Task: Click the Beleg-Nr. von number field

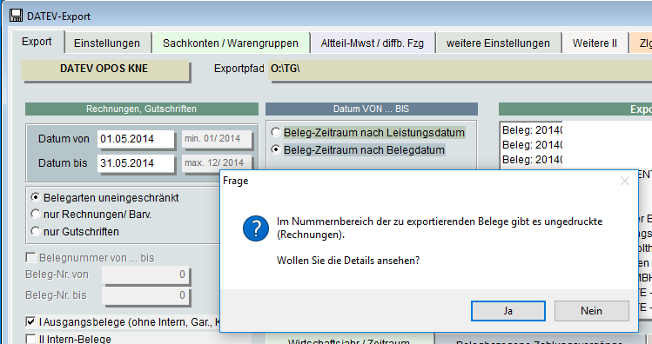Action: pyautogui.click(x=145, y=275)
